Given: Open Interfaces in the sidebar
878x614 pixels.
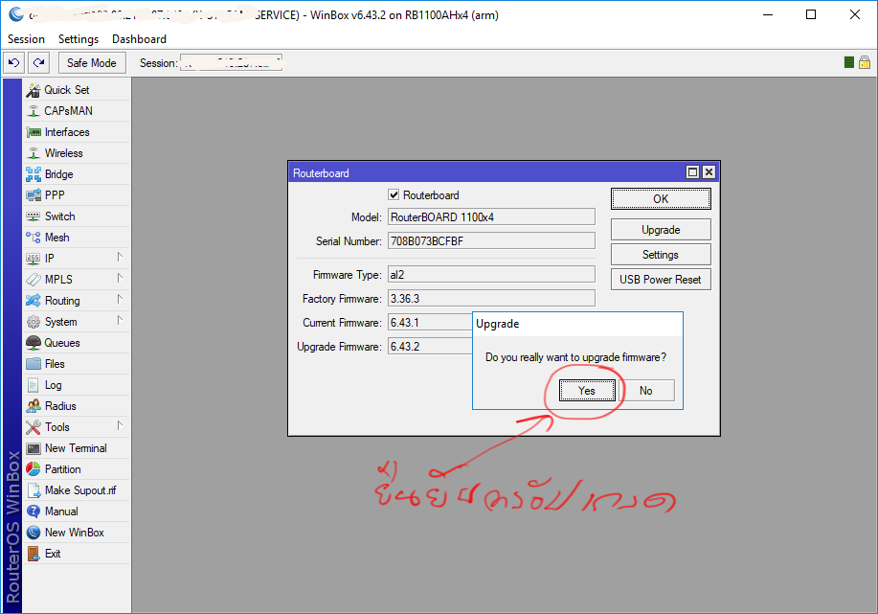Looking at the screenshot, I should [67, 132].
